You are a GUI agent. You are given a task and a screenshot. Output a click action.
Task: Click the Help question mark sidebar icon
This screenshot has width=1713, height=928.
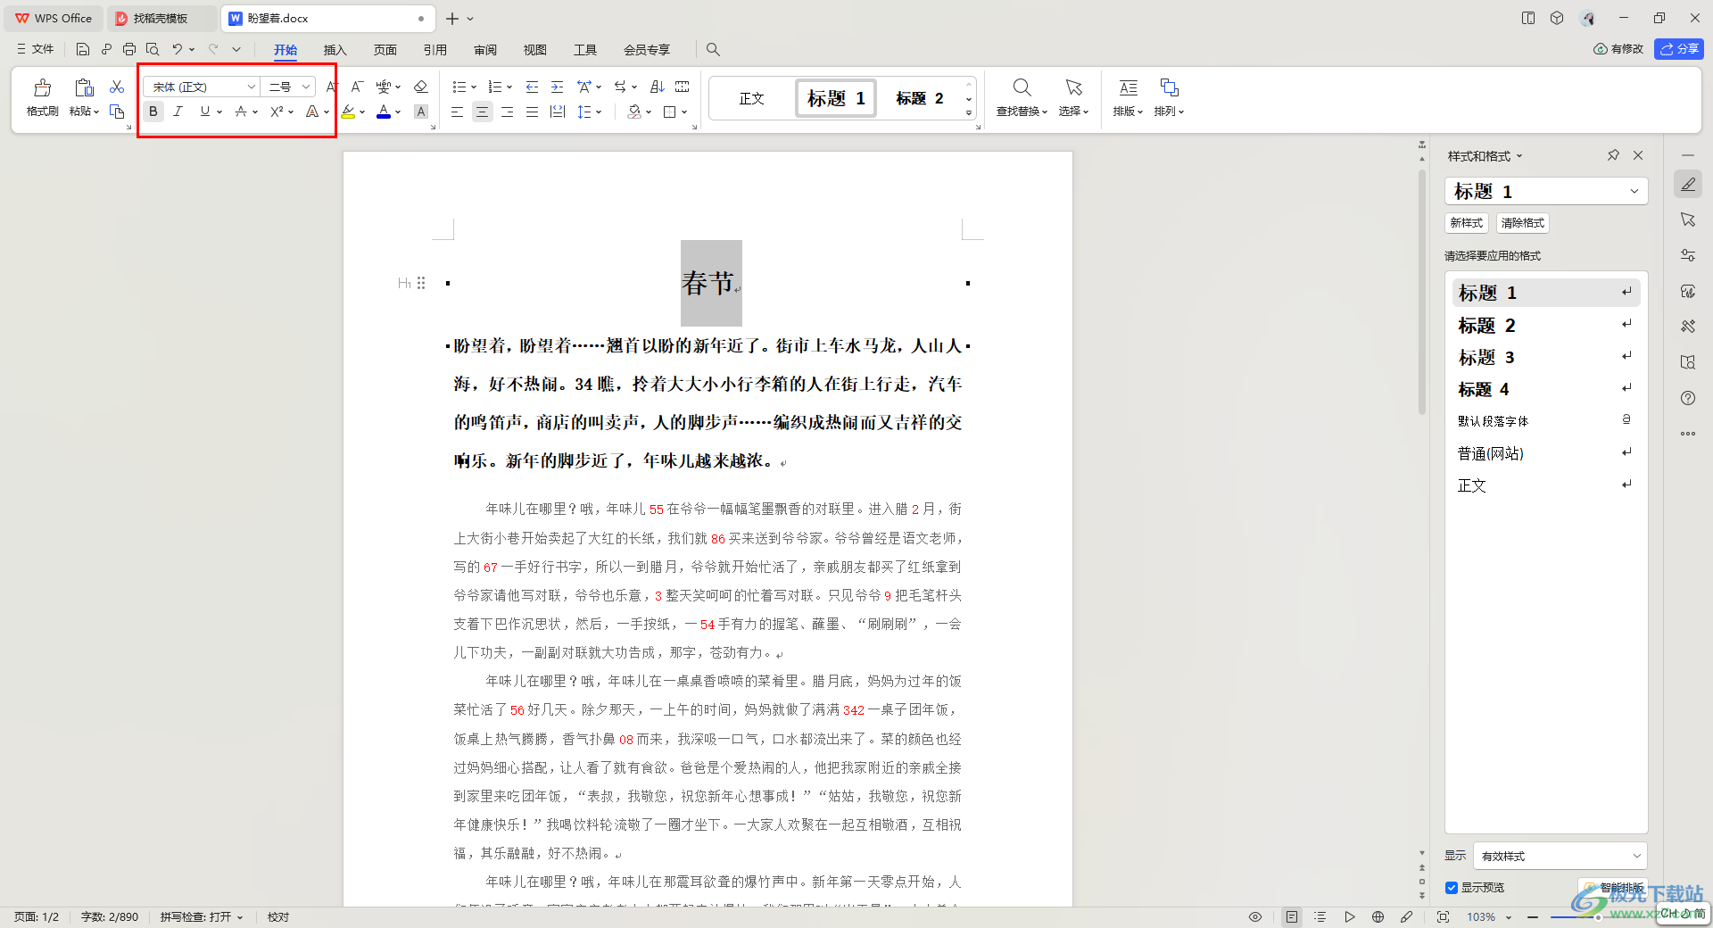pos(1688,398)
